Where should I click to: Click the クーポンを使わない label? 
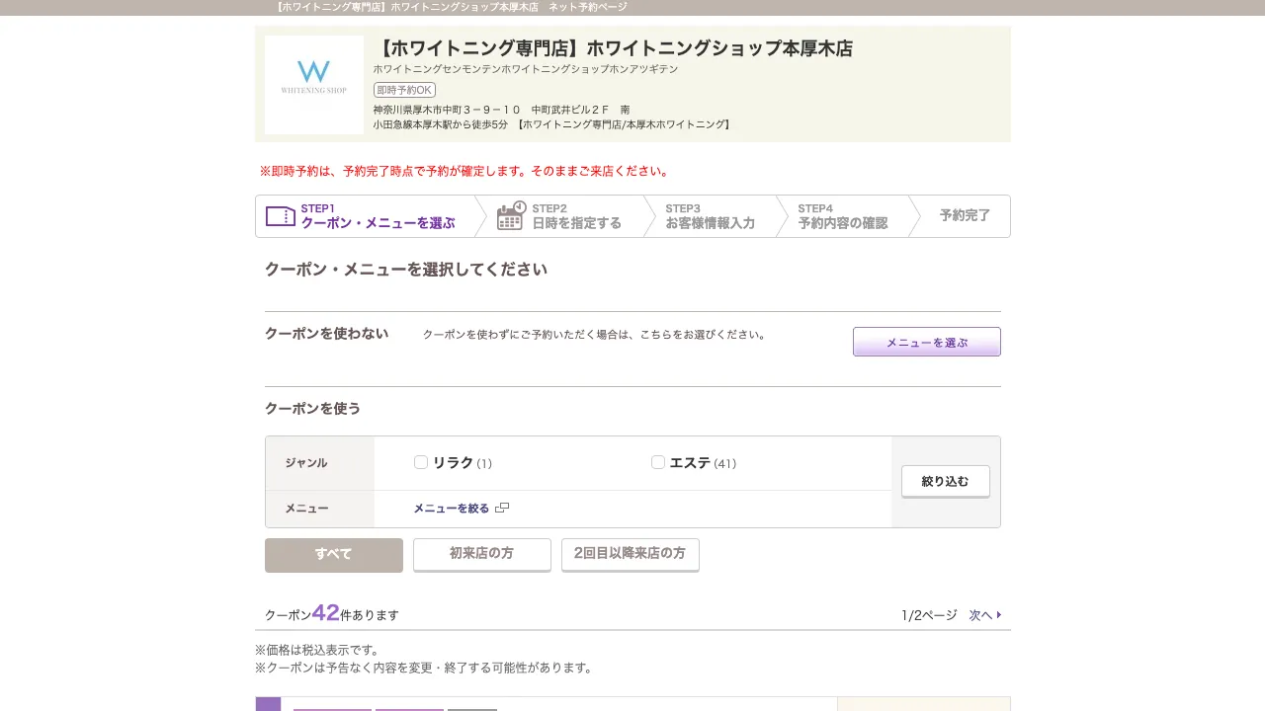327,334
